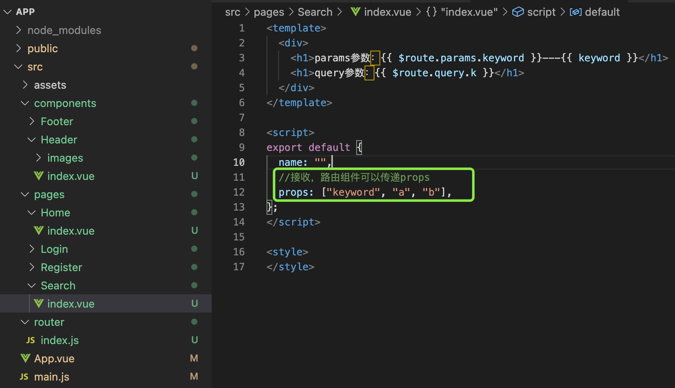Expand the node_modules folder
This screenshot has width=675, height=388.
19,30
